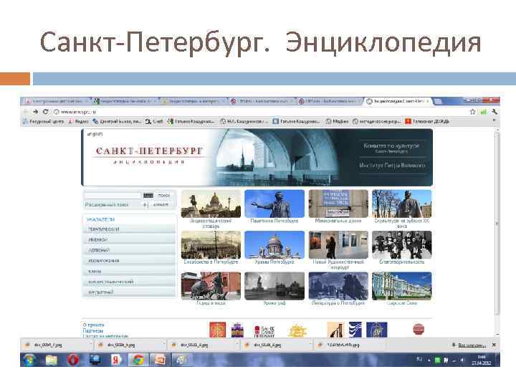Click the browser Forward arrow button
Image resolution: width=516 pixels, height=387 pixels.
pos(36,112)
